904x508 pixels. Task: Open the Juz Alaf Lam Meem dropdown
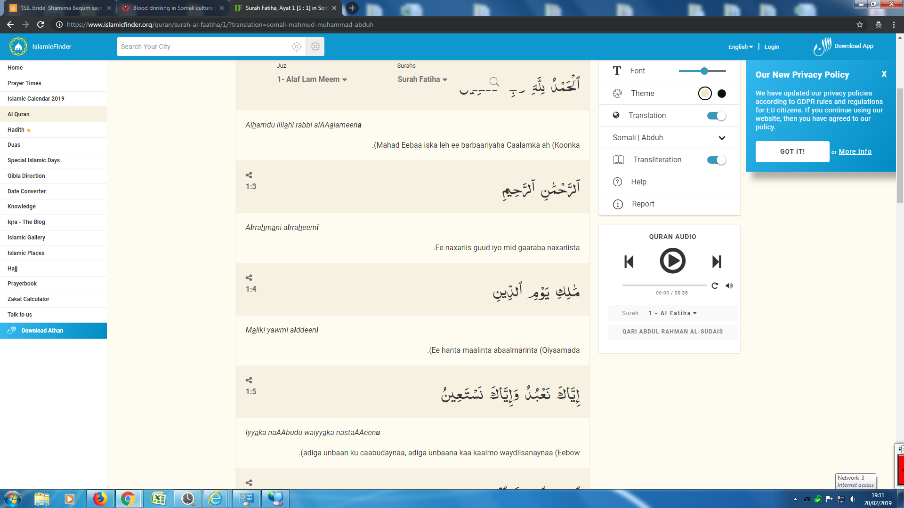[312, 79]
